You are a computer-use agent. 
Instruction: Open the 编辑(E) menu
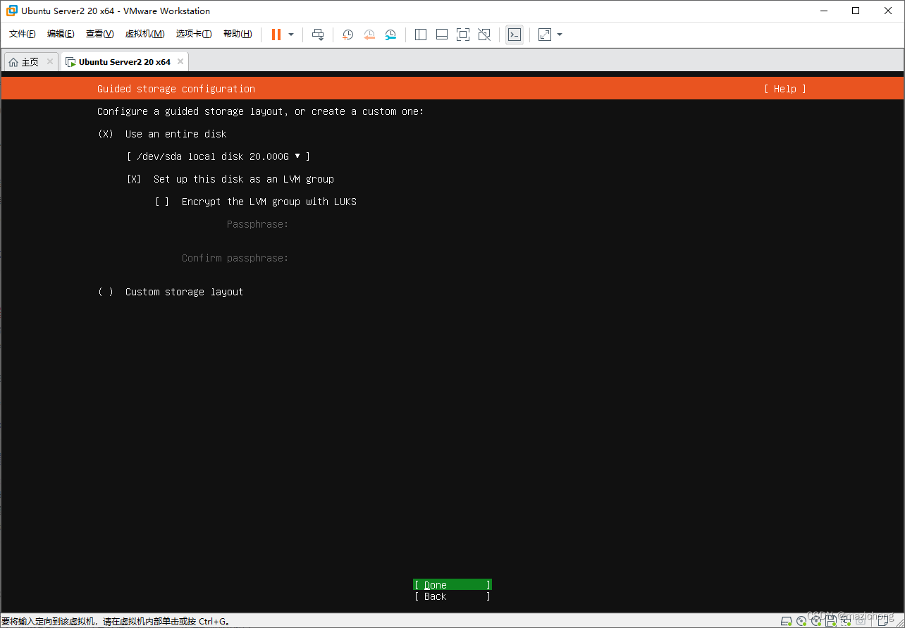point(61,34)
